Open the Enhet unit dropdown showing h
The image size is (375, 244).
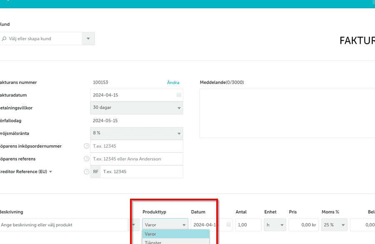coord(275,225)
